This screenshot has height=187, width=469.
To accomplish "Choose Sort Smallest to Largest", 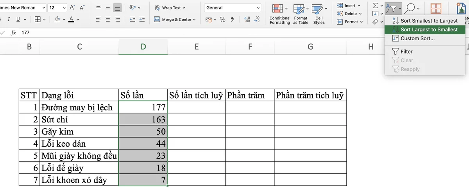I will click(425, 21).
